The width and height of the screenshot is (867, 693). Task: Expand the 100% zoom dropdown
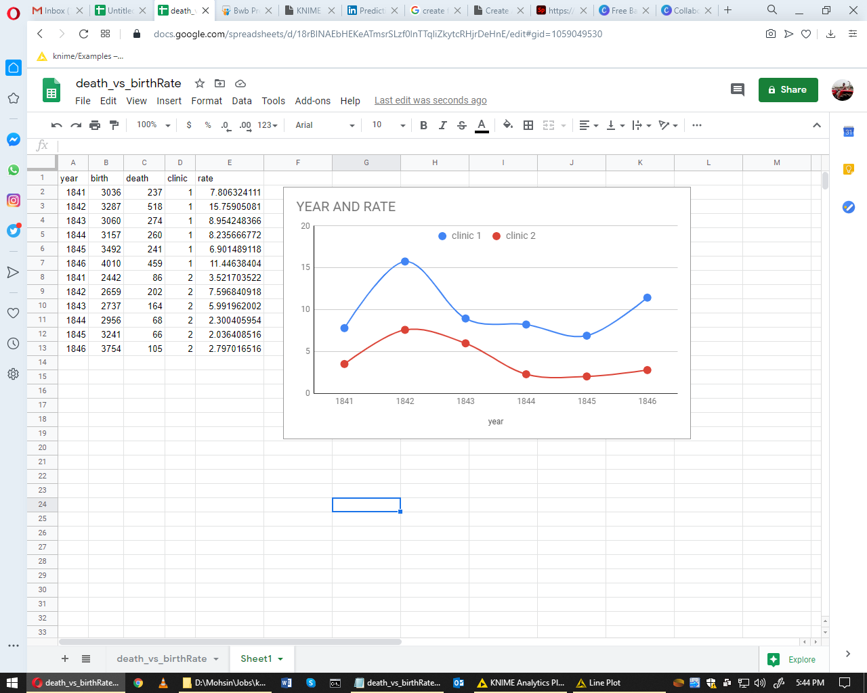tap(153, 125)
